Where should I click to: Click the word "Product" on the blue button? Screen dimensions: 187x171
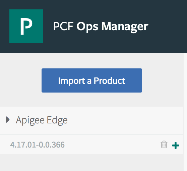109,81
